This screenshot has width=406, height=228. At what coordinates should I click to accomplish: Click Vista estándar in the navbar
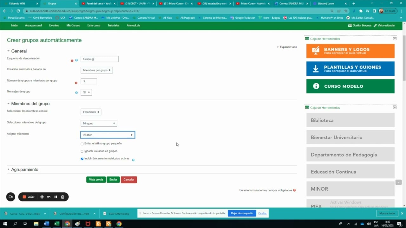click(x=384, y=25)
